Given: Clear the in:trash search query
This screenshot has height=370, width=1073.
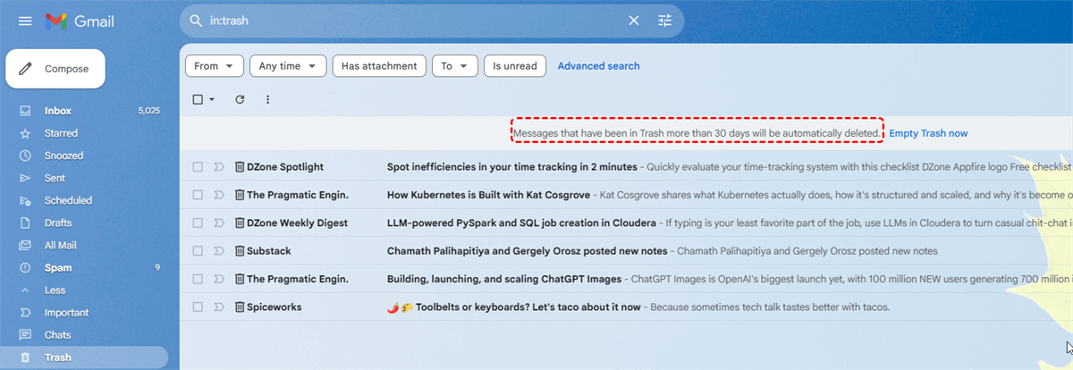Looking at the screenshot, I should (633, 21).
